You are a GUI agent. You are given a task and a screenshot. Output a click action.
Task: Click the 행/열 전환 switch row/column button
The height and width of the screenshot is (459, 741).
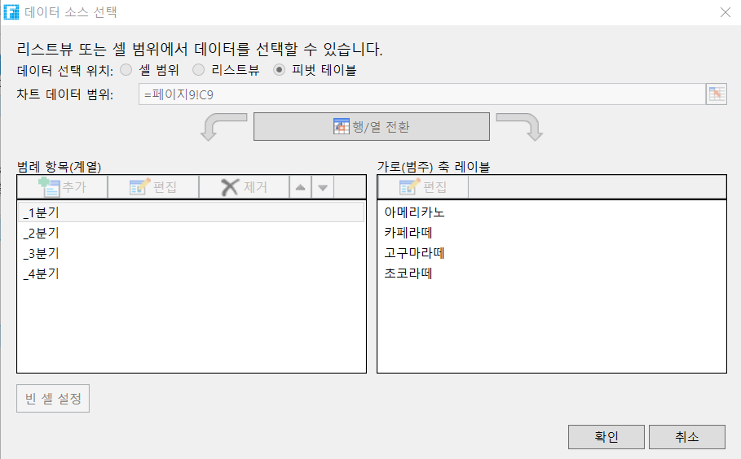click(x=372, y=127)
